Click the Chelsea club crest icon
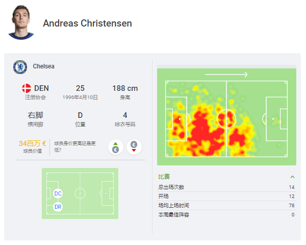This screenshot has height=245, width=306. 20,67
